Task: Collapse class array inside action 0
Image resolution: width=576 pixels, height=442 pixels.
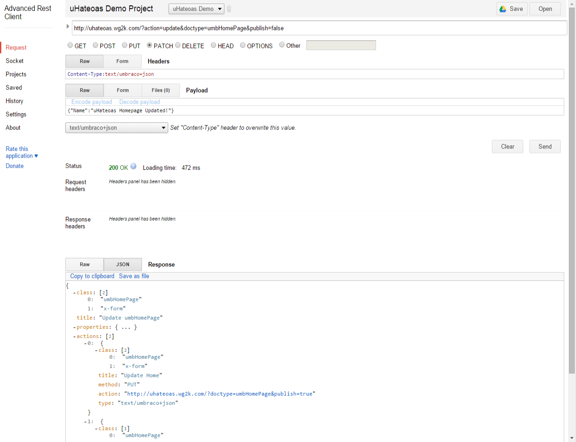Action: pos(96,351)
